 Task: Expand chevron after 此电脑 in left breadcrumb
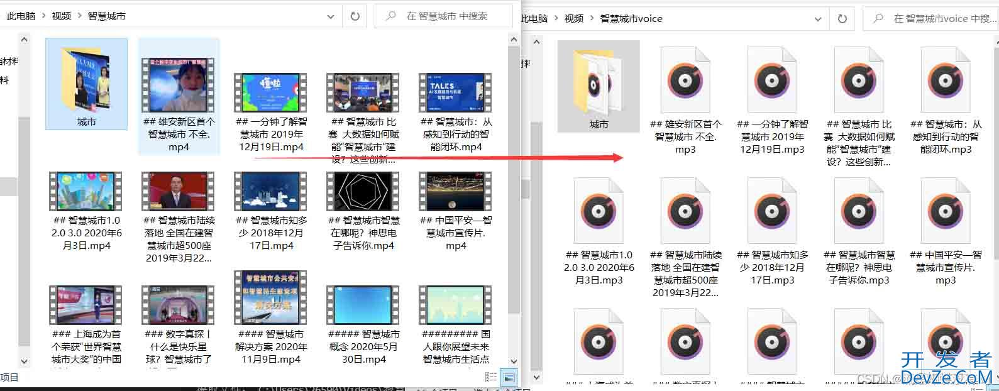pos(44,16)
